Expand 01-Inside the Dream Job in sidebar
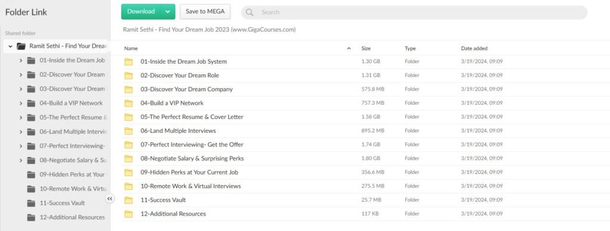Screen dimensions: 610x231 pos(21,60)
